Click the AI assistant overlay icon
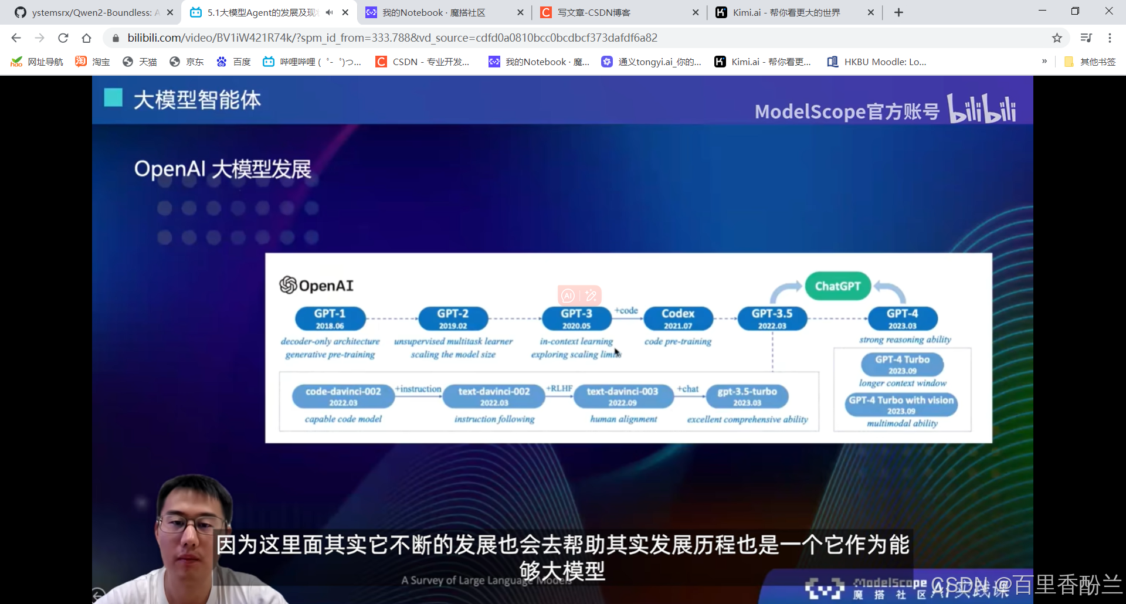 568,296
